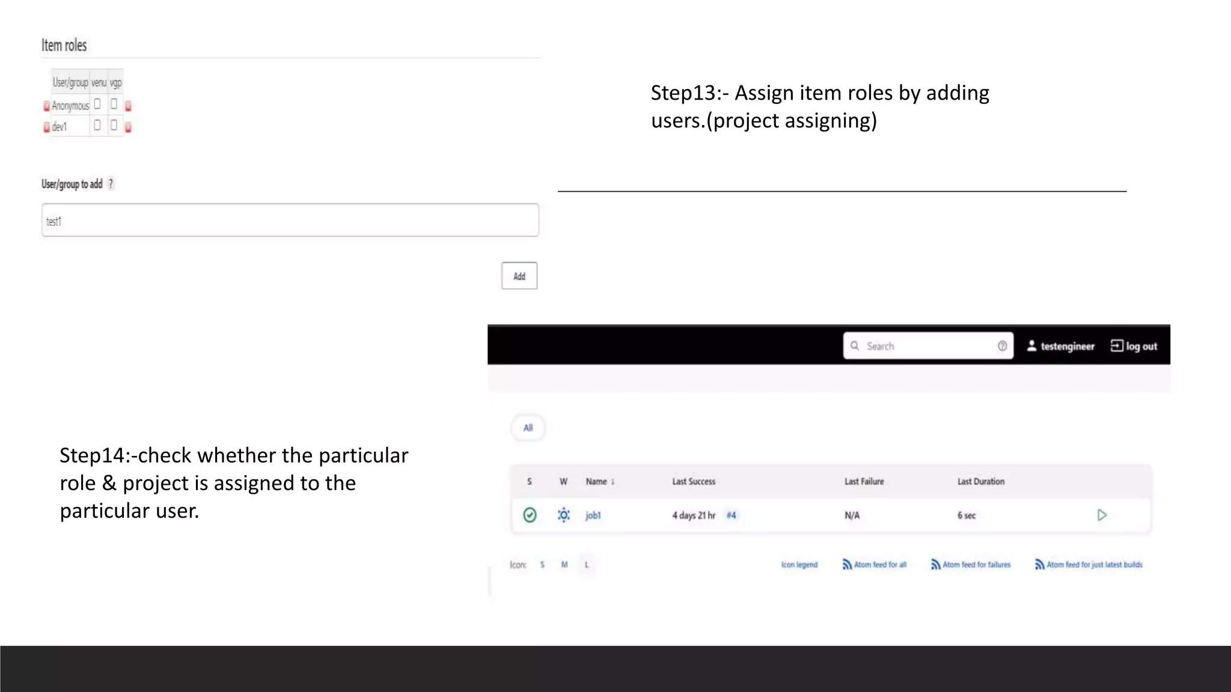Schedule a build with job1's play icon

tap(1102, 515)
